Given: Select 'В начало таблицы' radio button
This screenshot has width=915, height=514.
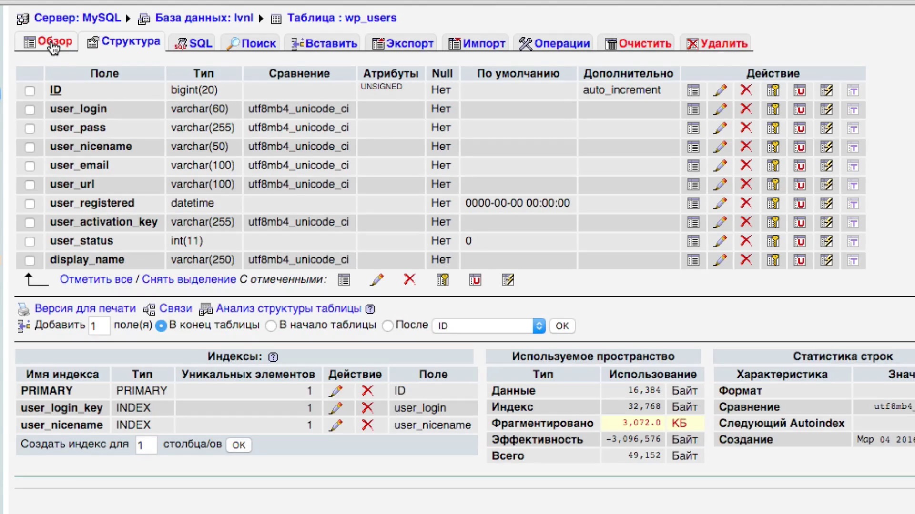Looking at the screenshot, I should tap(271, 326).
